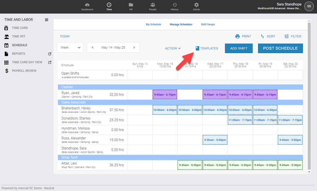The image size is (317, 191).
Task: Click the Add Shift button
Action: coord(239,48)
